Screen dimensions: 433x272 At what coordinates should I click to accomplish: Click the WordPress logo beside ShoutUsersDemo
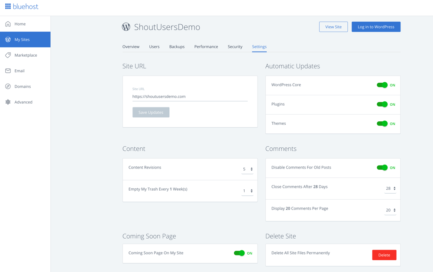click(x=126, y=27)
